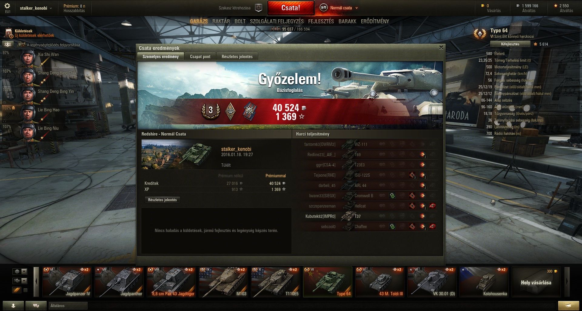Select the Jagdpanther in the carousel

(x=119, y=282)
